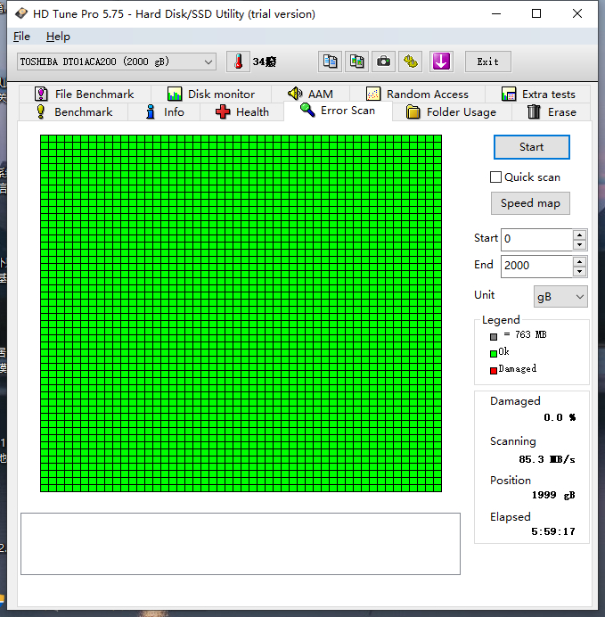Click the copy screenshot toolbar icon
This screenshot has width=605, height=617.
tap(356, 62)
